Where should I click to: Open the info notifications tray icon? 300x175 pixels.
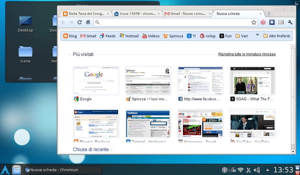(225, 170)
